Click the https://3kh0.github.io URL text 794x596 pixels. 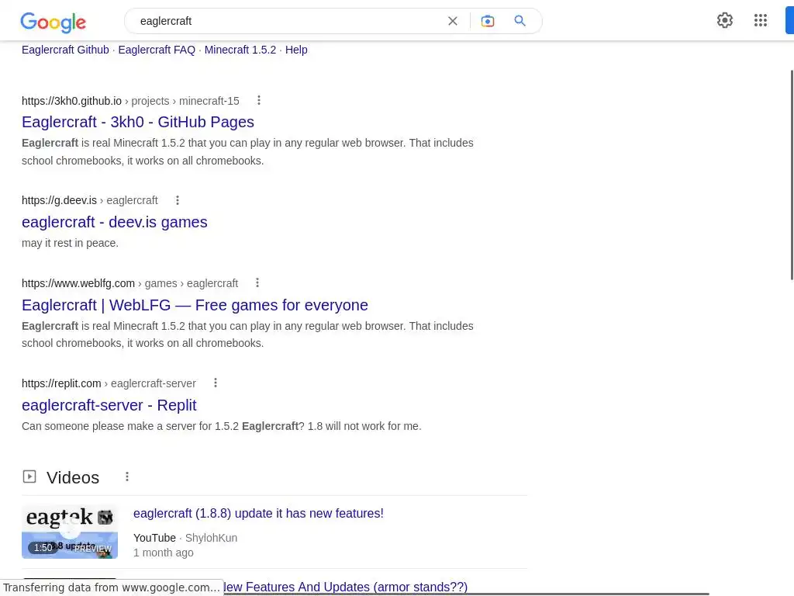[x=71, y=101]
